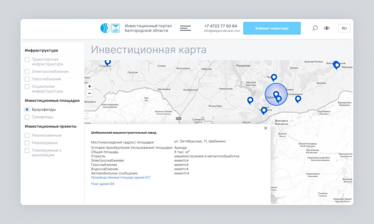
Task: Toggle accessibility eye icon in header
Action: click(327, 28)
